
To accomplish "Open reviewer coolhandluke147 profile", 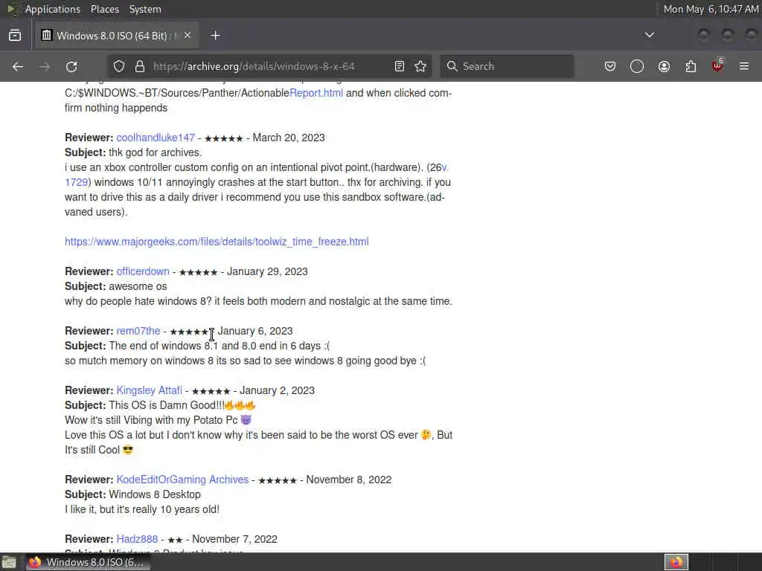I will pos(156,138).
